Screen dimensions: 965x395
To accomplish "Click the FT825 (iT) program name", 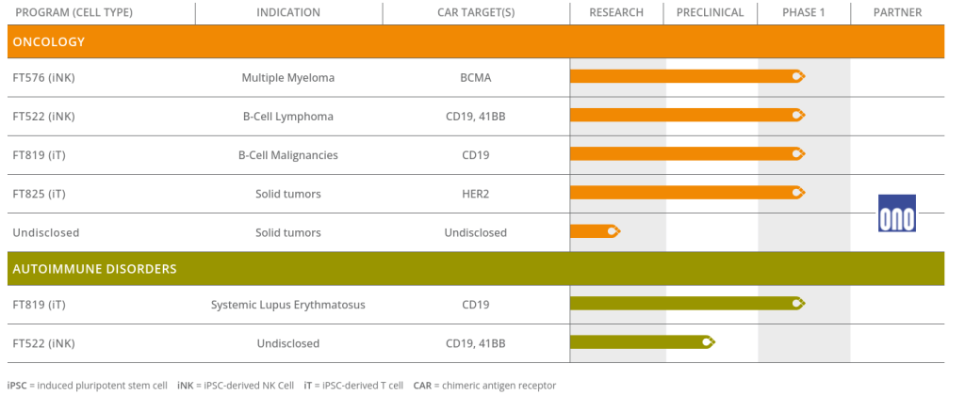I will tap(40, 194).
